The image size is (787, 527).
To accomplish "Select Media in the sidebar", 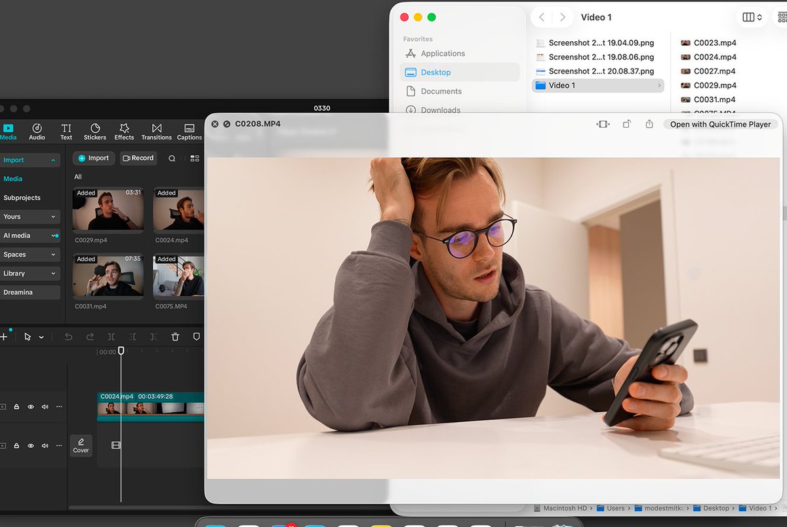I will point(13,179).
